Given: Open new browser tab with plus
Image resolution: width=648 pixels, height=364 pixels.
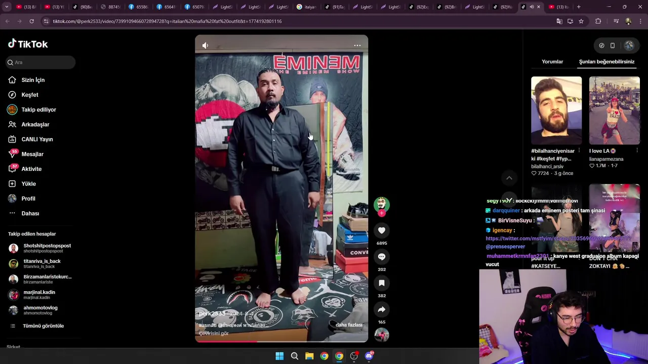Looking at the screenshot, I should [579, 7].
